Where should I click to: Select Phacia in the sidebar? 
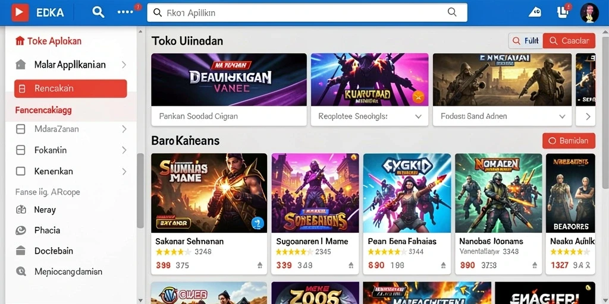click(x=47, y=230)
